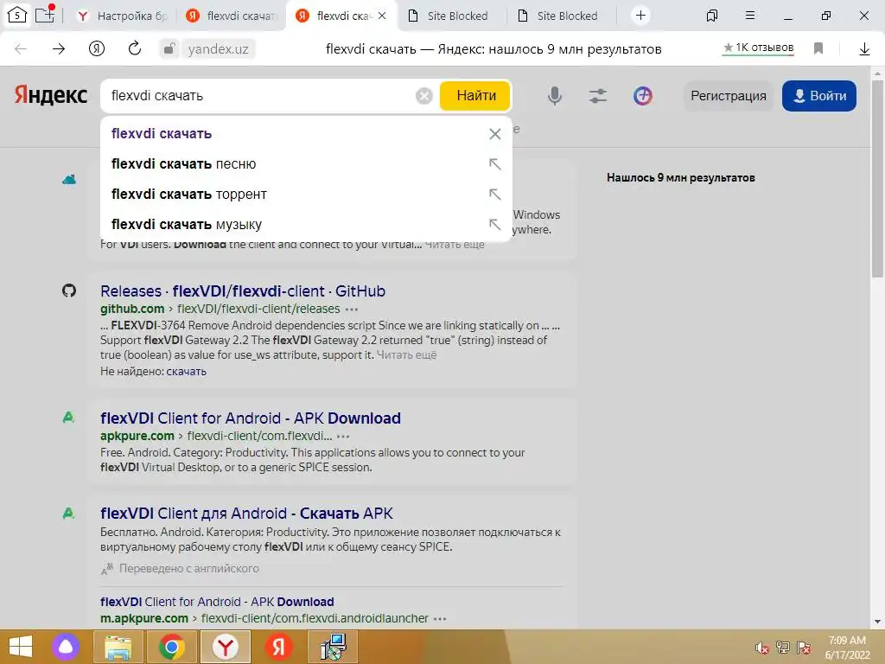Clear the search query text
Image resolution: width=885 pixels, height=664 pixels.
pos(423,96)
